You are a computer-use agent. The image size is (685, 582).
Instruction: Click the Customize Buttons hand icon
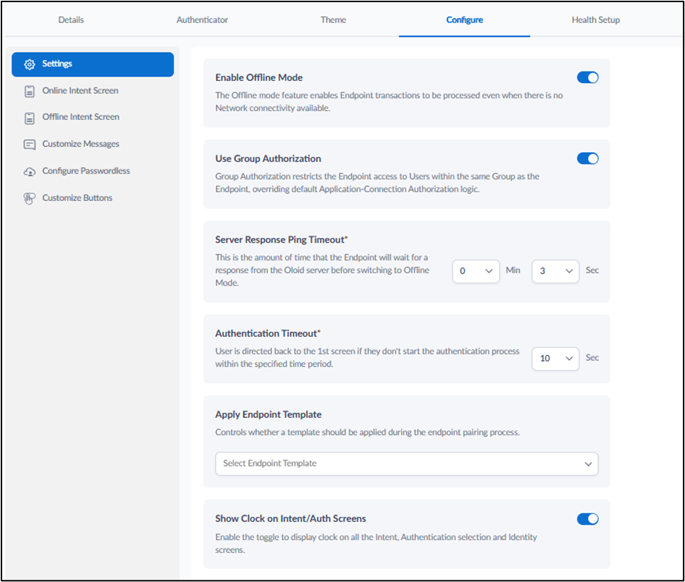coord(29,199)
